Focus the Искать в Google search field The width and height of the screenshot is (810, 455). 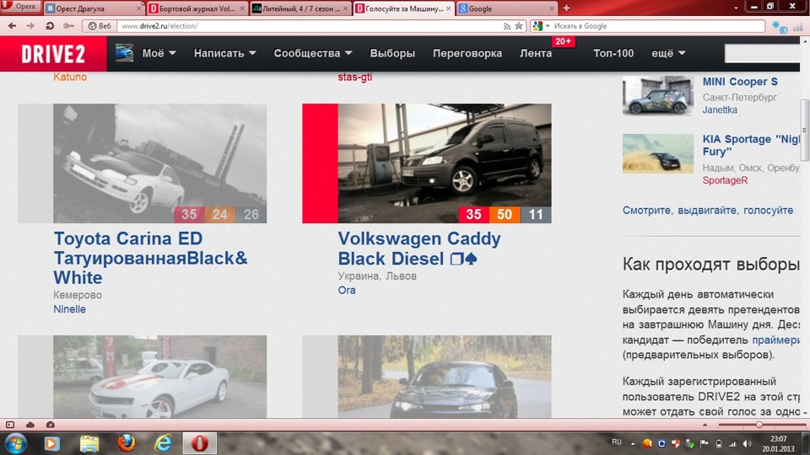click(x=657, y=26)
